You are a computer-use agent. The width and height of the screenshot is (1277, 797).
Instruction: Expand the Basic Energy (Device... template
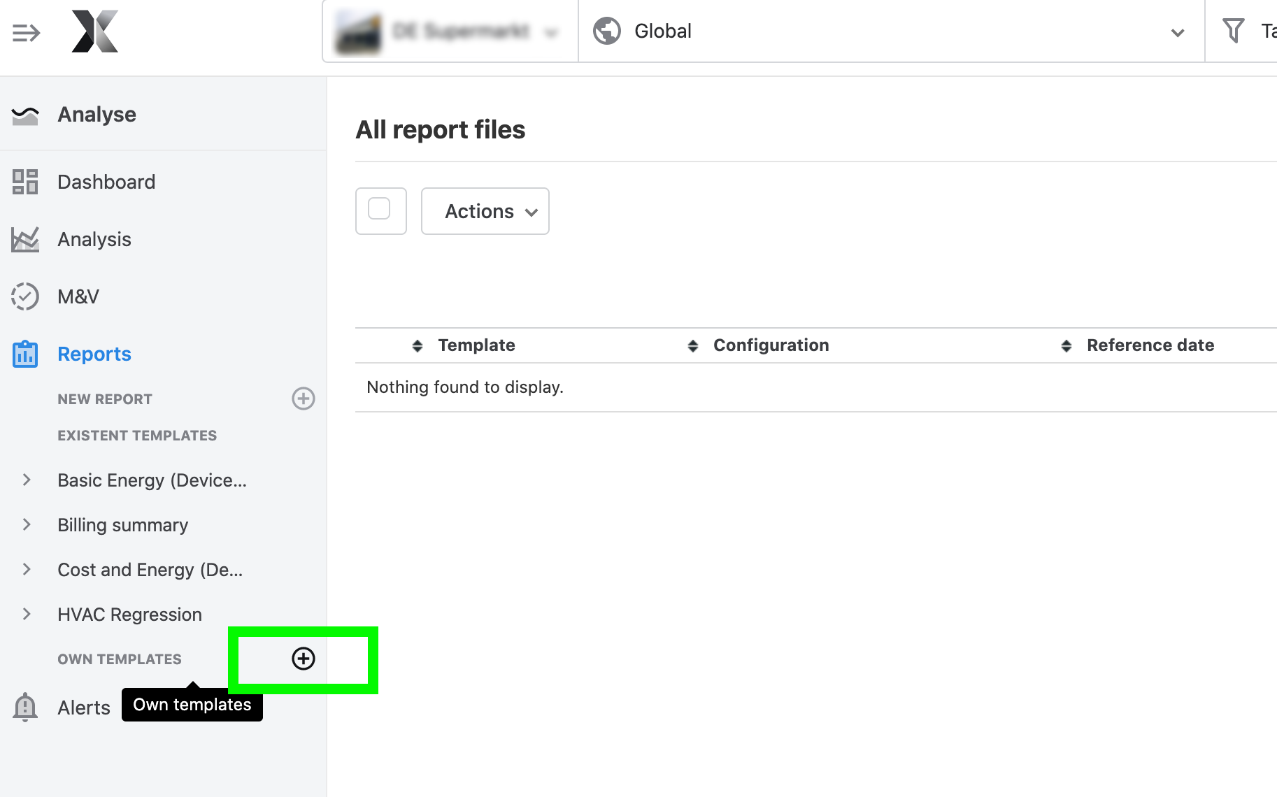[27, 480]
